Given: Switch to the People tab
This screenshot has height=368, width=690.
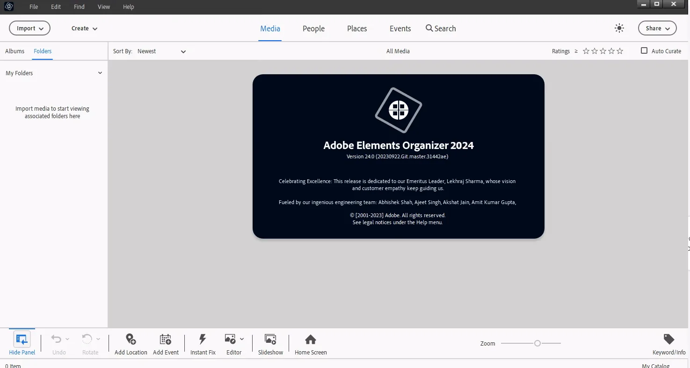Looking at the screenshot, I should click(x=313, y=28).
